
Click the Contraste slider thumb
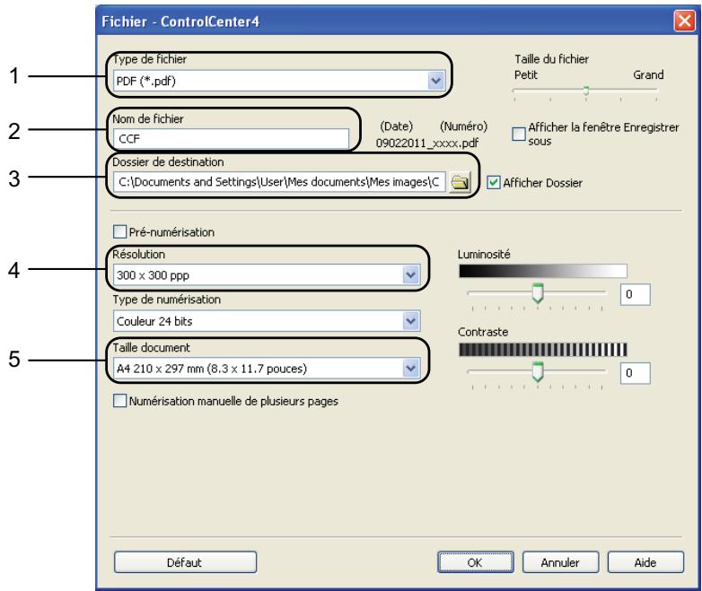point(538,372)
